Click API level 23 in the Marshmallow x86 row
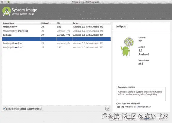The width and height of the screenshot is (172, 123). [43, 27]
